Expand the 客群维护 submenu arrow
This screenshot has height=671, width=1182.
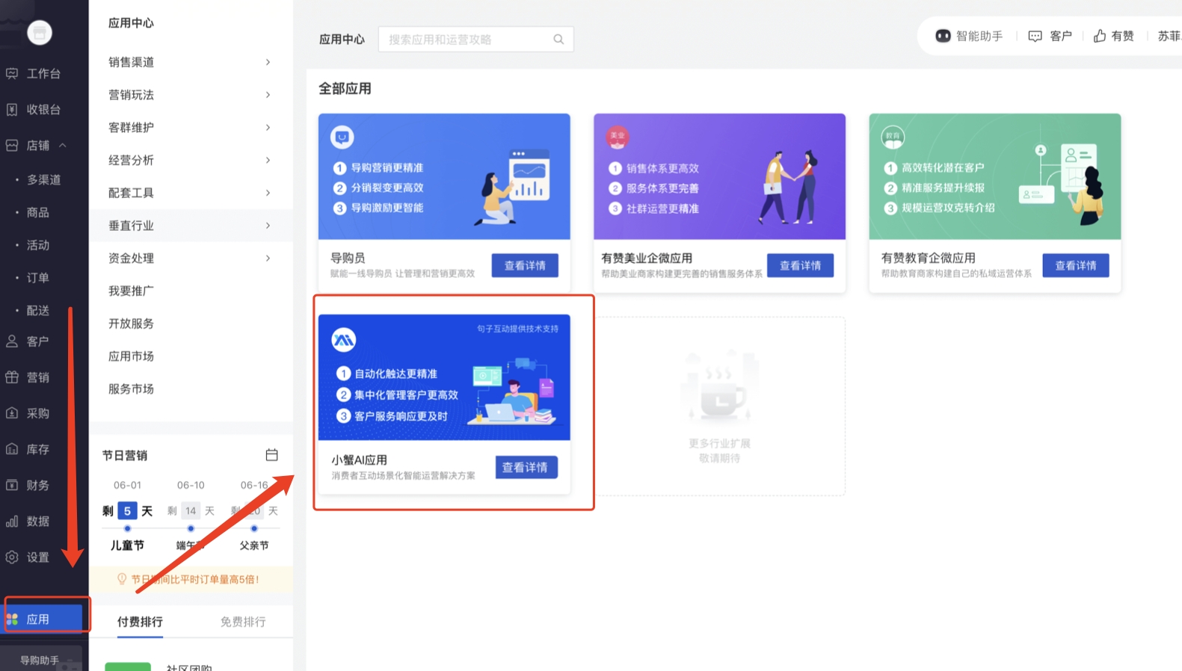pos(268,128)
